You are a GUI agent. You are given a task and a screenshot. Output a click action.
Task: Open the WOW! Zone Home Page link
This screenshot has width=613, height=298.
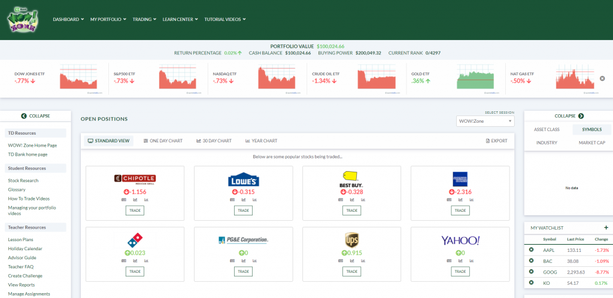tap(32, 145)
